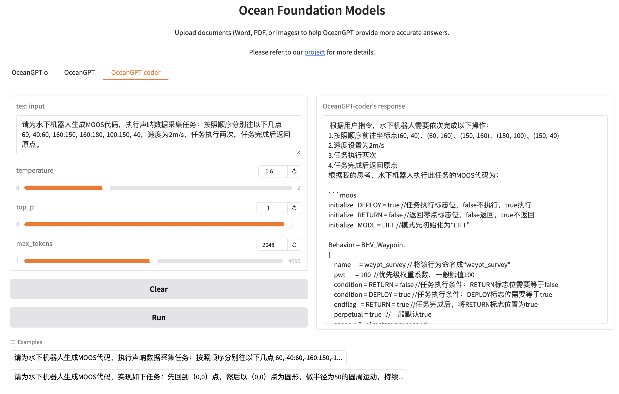Screen dimensions: 619x394
Task: Click the '3.任务执行两次' response line
Action: coord(352,155)
